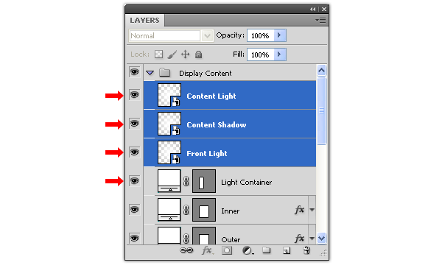Image resolution: width=442 pixels, height=268 pixels.
Task: Enable lock transparent pixels icon
Action: tap(158, 54)
